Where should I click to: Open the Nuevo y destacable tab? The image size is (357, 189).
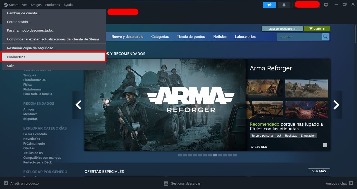pyautogui.click(x=127, y=37)
